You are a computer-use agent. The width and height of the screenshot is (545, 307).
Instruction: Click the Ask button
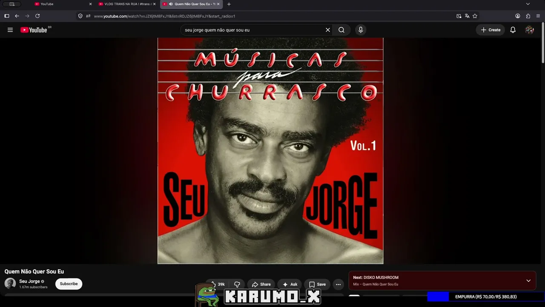pyautogui.click(x=290, y=284)
